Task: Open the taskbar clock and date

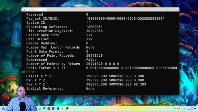Action: [x=191, y=109]
